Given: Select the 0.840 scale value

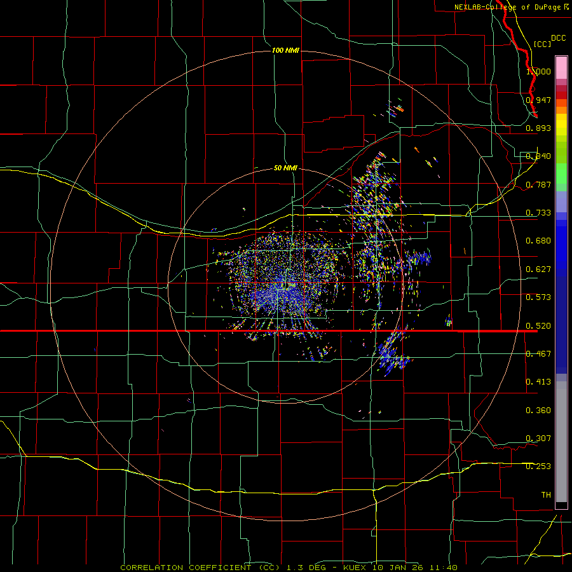Looking at the screenshot, I should (538, 156).
